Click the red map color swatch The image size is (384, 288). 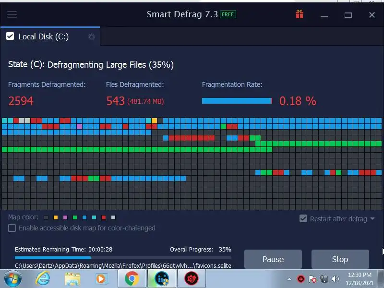[x=104, y=217]
